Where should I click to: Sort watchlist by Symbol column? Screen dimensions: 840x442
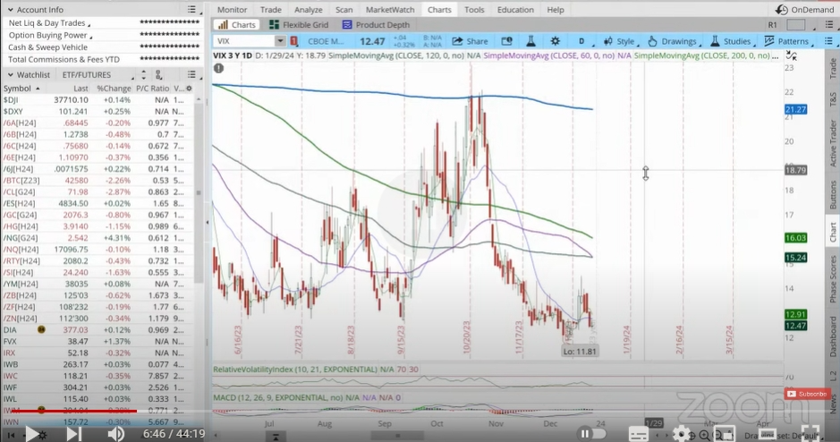(21, 89)
